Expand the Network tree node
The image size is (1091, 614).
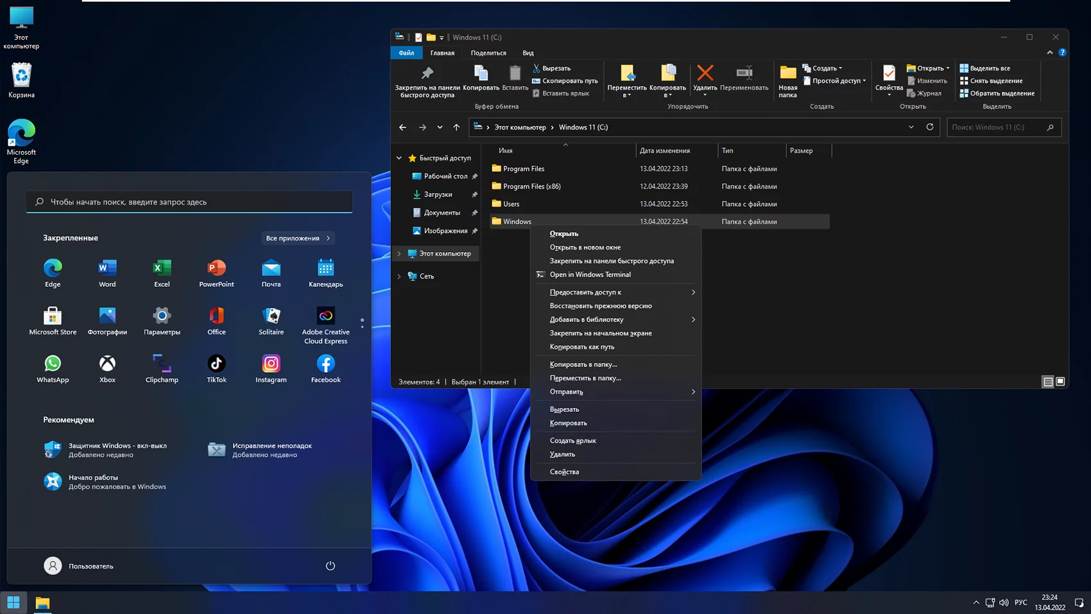click(399, 277)
